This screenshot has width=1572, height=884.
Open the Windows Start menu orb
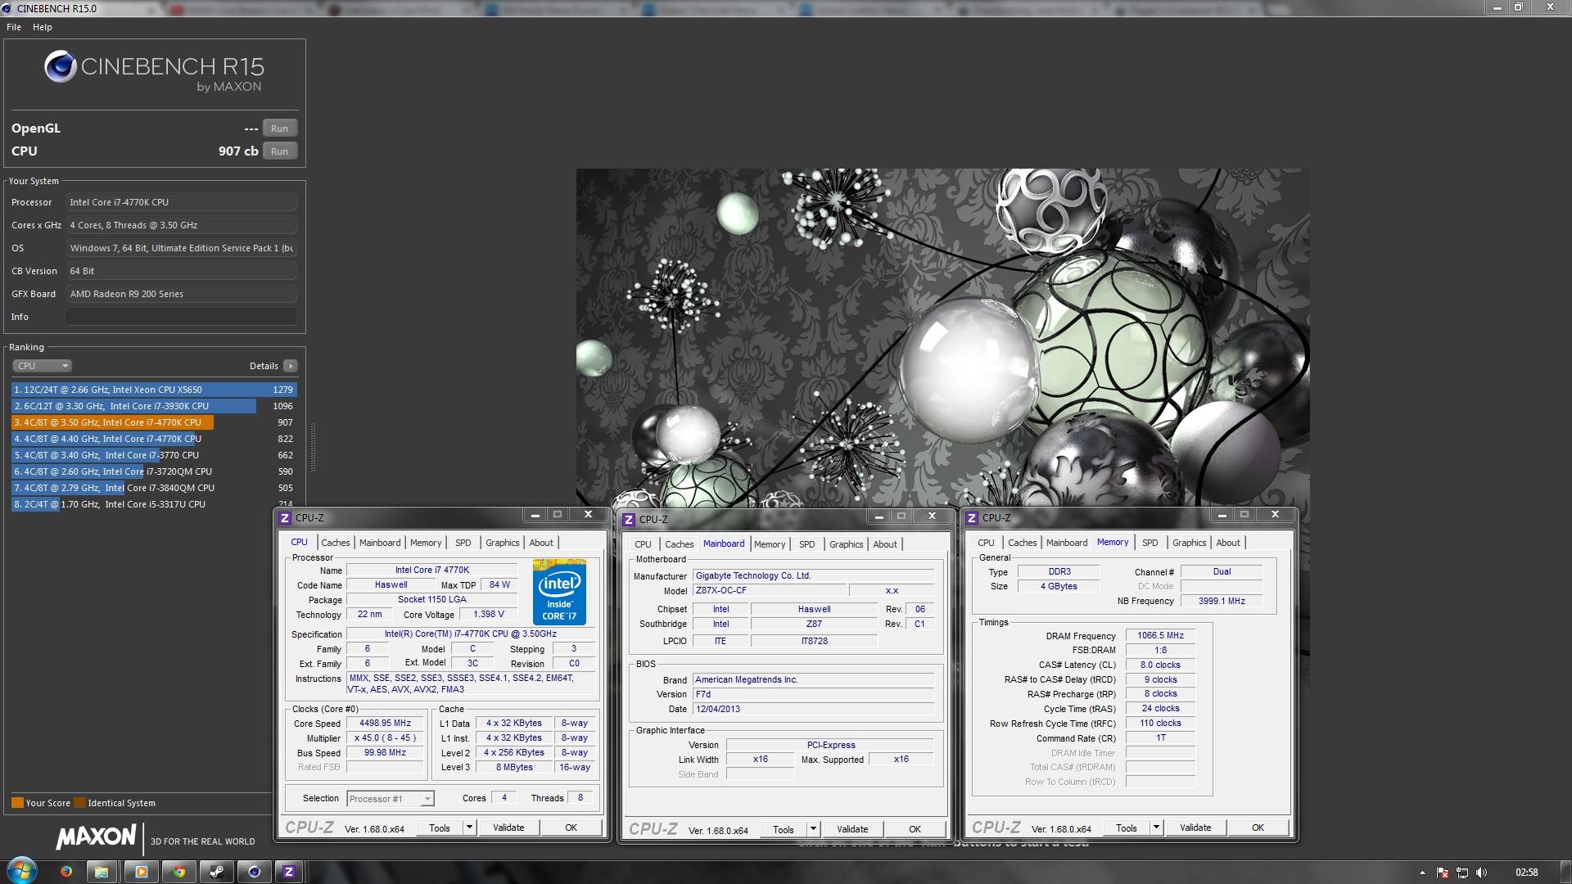pyautogui.click(x=22, y=871)
